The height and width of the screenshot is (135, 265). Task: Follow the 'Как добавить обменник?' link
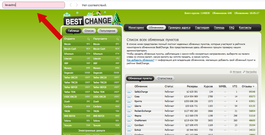140,60
